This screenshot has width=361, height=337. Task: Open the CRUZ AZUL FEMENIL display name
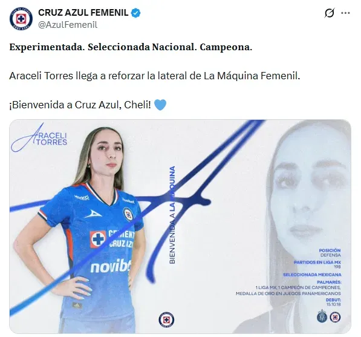(83, 13)
